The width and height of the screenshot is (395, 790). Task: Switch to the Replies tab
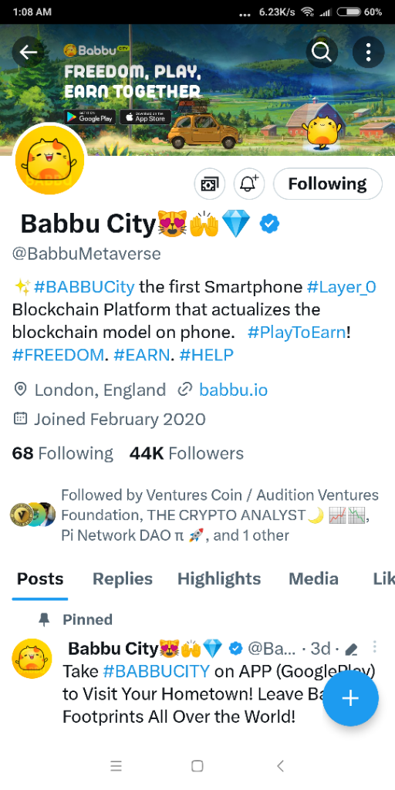pyautogui.click(x=123, y=579)
